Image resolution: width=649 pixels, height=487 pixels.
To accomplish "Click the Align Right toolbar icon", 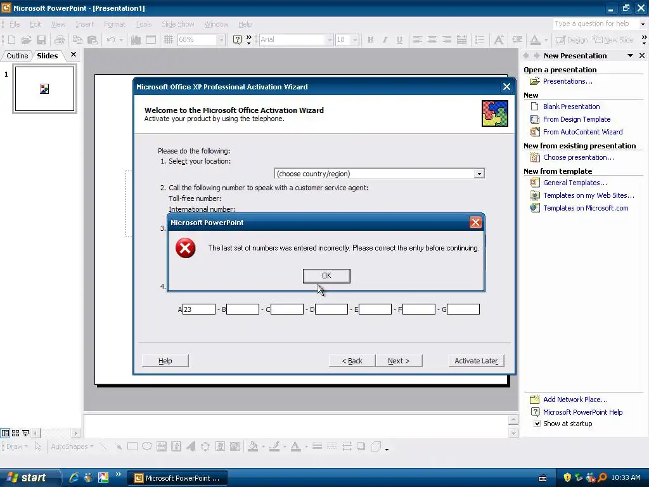I will coord(447,40).
